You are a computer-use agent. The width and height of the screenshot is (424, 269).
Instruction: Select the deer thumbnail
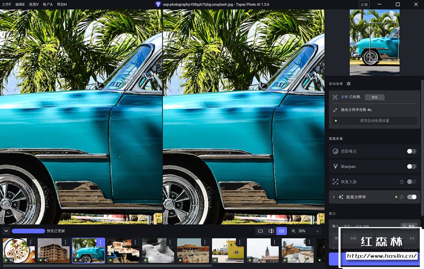point(298,250)
